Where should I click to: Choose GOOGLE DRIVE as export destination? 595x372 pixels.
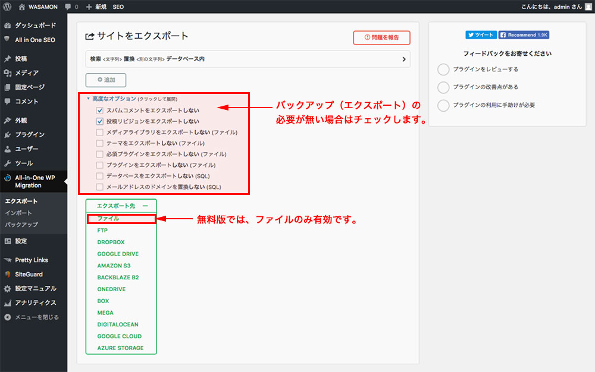[x=118, y=254]
